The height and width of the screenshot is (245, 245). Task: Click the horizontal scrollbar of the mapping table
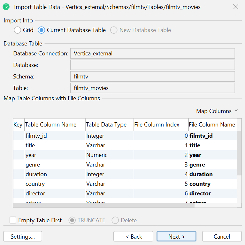104,205
